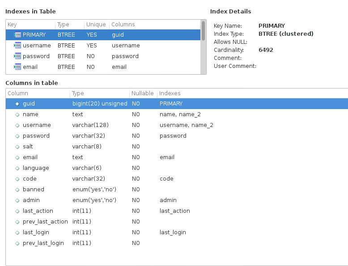Click the Cardinality value 6492
This screenshot has width=348, height=266.
pyautogui.click(x=266, y=50)
